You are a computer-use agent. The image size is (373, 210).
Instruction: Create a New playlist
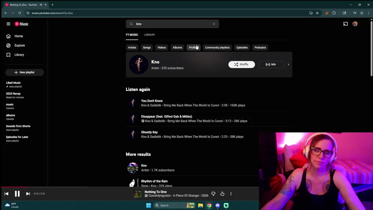point(24,72)
